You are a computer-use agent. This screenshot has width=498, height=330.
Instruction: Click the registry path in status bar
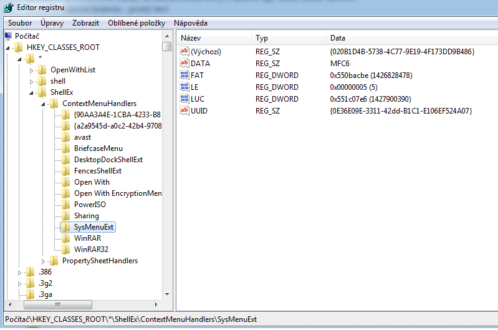click(x=131, y=319)
